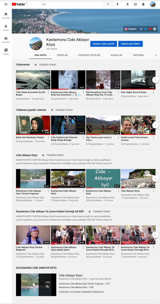Open options for Şehit özel Harekatçı Gülşah

pyautogui.click(x=48, y=138)
